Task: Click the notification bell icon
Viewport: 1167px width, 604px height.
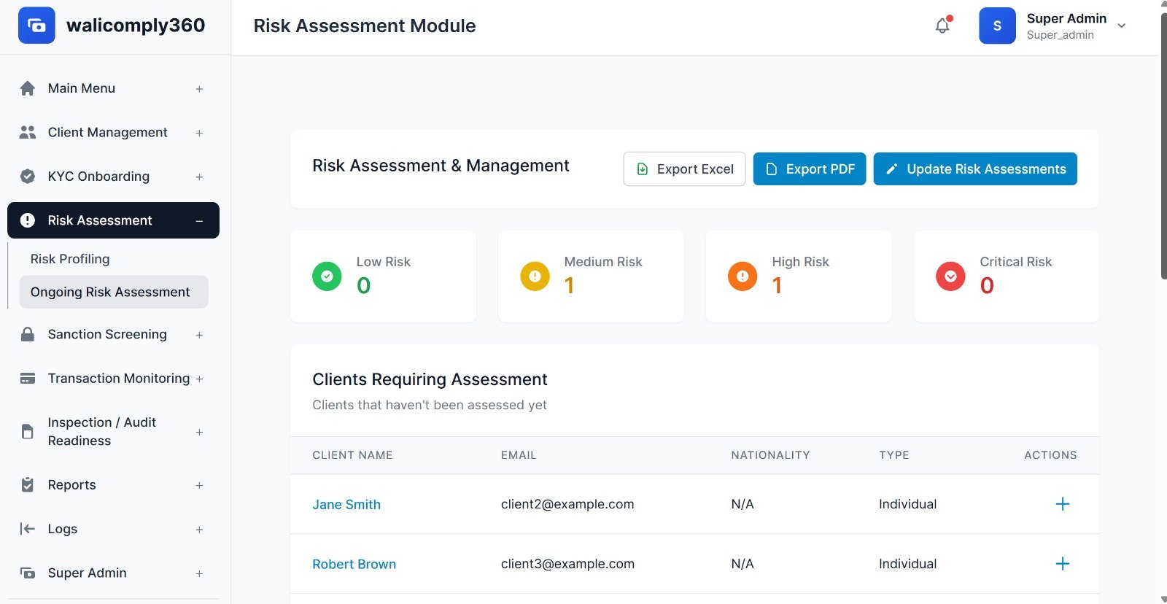Action: click(x=942, y=26)
